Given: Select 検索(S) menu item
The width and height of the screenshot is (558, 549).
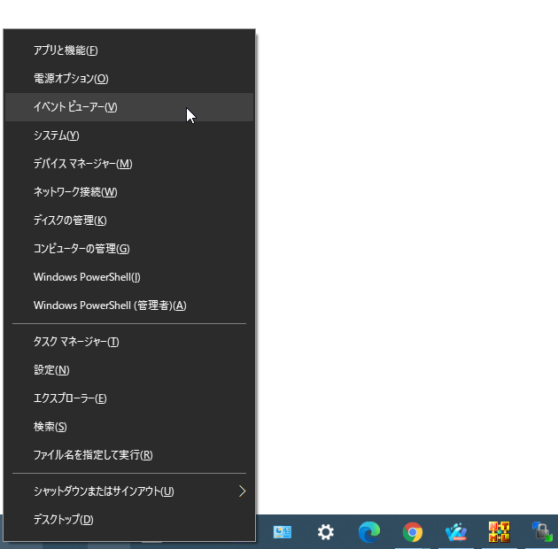Looking at the screenshot, I should tap(129, 427).
